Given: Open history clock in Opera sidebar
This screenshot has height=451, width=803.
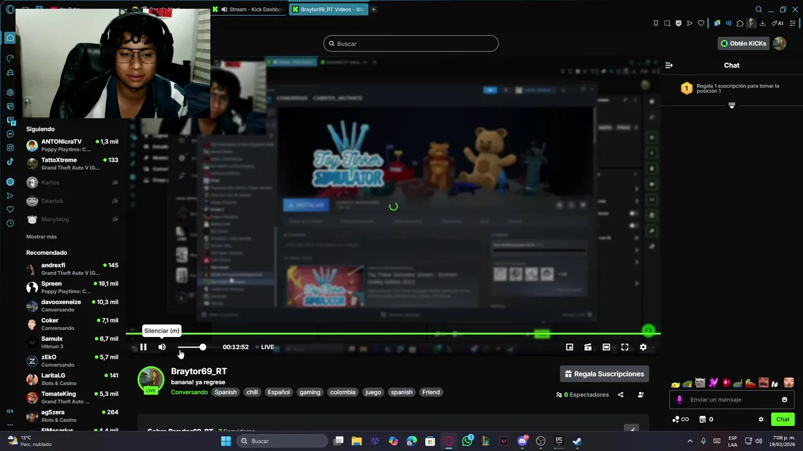Looking at the screenshot, I should coord(10,223).
